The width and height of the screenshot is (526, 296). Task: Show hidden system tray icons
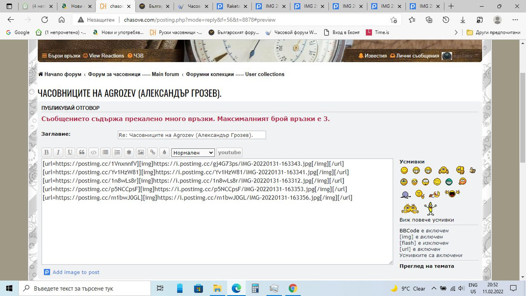click(x=434, y=288)
